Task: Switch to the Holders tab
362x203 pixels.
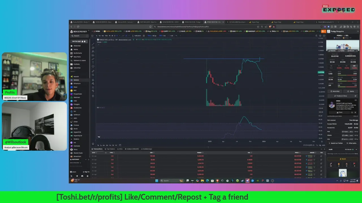Action: point(132,149)
